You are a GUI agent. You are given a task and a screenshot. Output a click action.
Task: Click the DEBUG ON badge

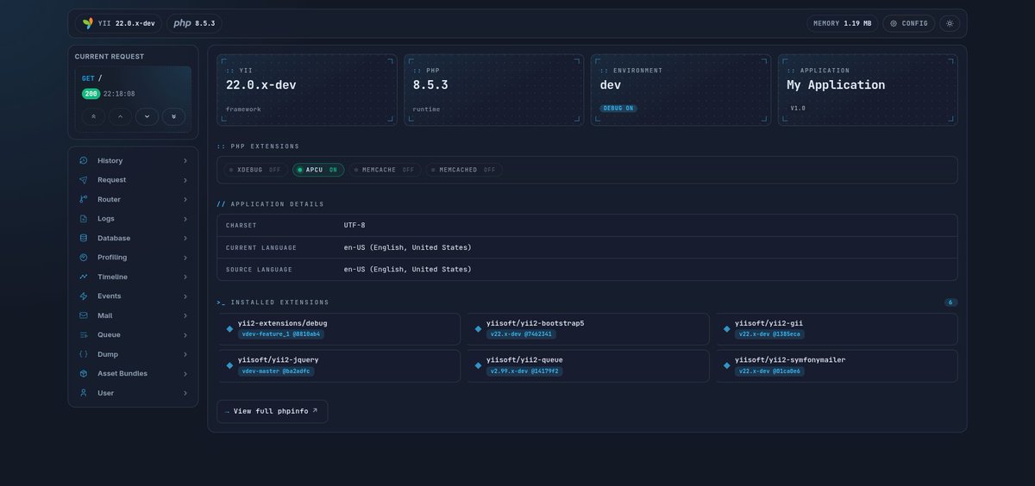point(618,109)
